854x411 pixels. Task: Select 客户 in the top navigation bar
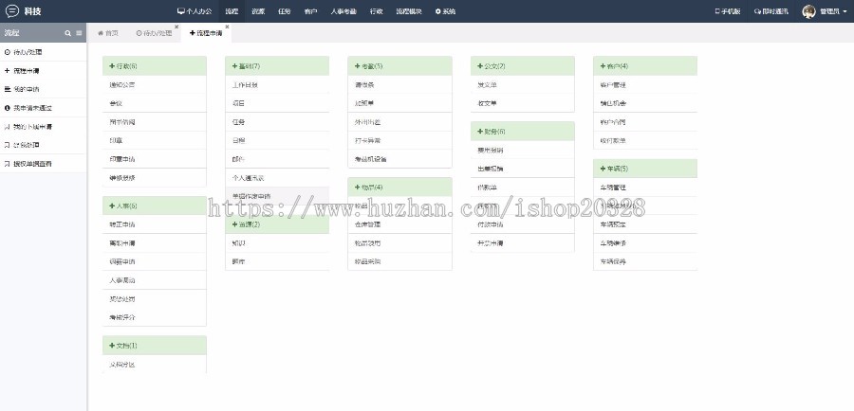click(x=310, y=11)
